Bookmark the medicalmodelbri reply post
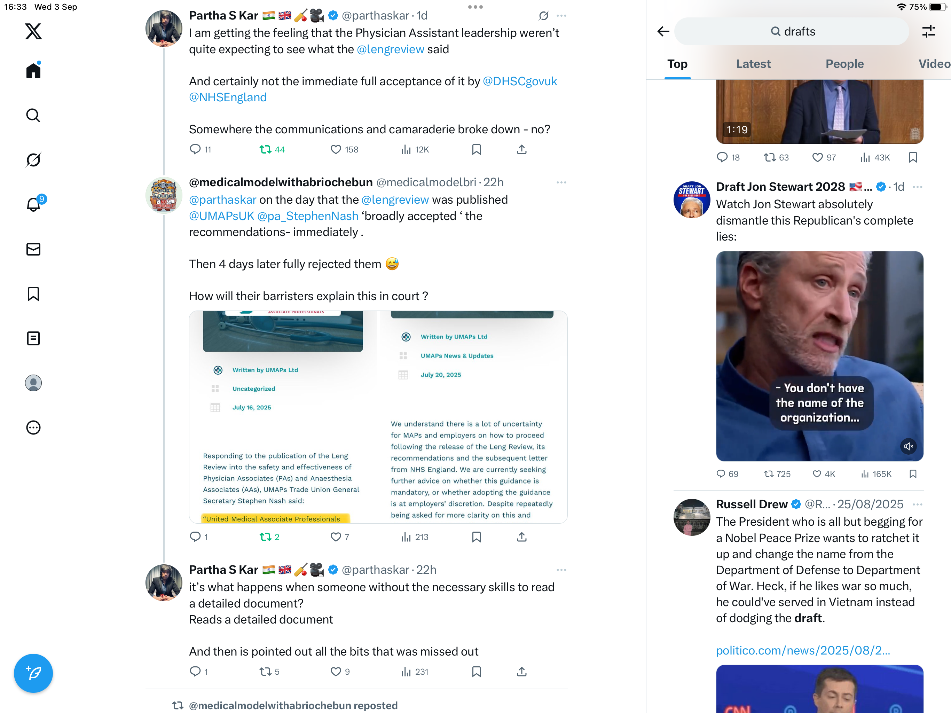The height and width of the screenshot is (713, 951). point(476,537)
